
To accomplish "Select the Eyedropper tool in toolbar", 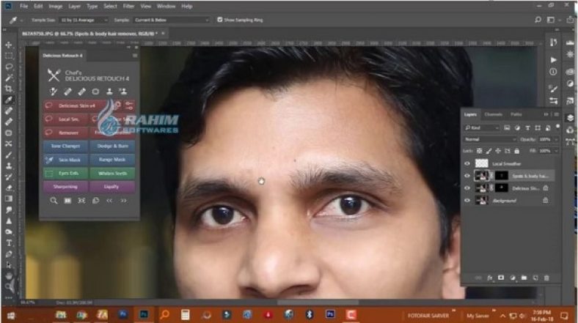I will click(x=8, y=100).
